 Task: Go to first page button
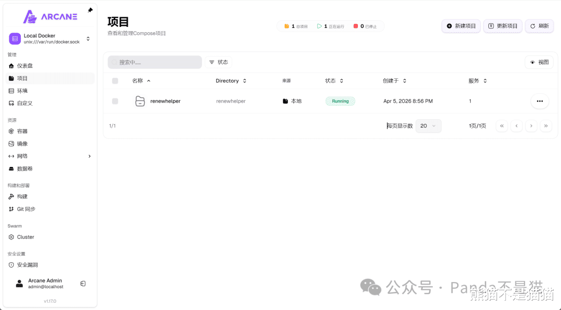[502, 126]
